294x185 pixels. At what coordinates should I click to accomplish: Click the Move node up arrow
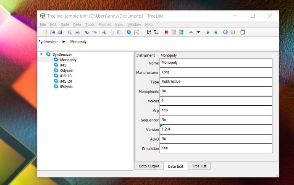[191, 32]
